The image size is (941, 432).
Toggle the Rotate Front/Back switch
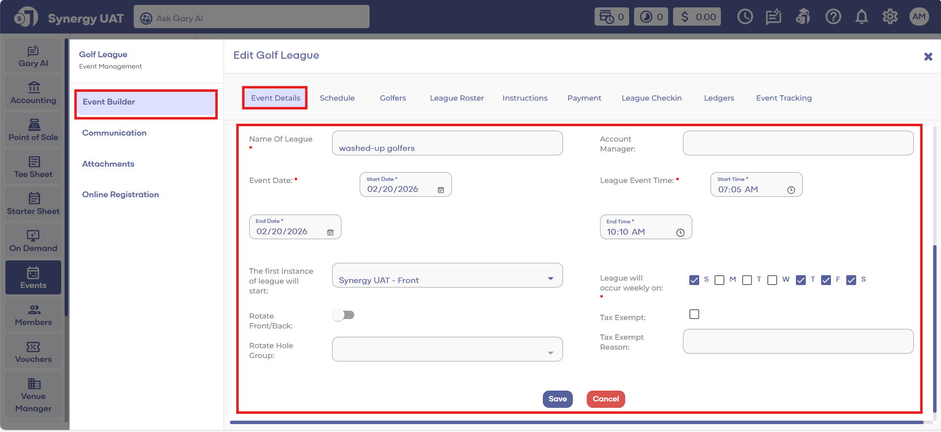343,315
